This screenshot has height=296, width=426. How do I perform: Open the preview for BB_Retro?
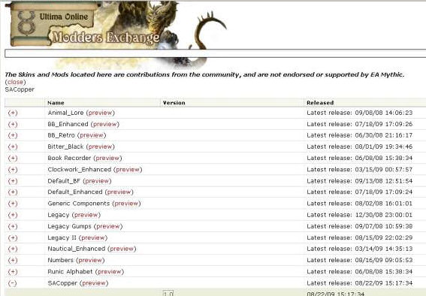(x=92, y=135)
